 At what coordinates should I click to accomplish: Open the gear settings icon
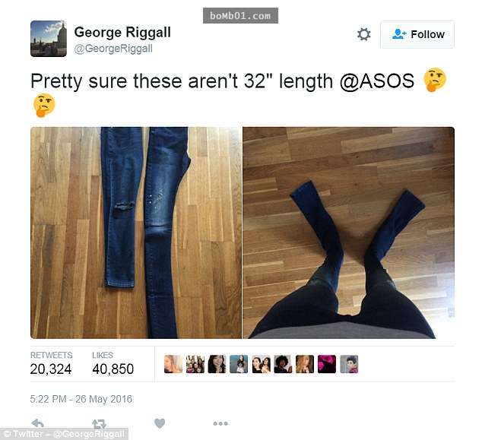[363, 34]
